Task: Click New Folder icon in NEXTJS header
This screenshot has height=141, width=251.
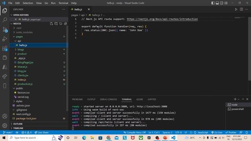Action: (56, 23)
